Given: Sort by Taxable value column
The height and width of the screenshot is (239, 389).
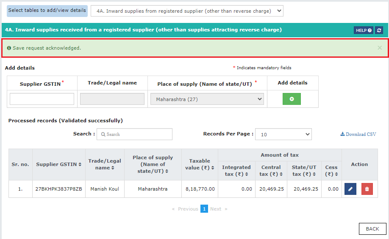Looking at the screenshot, I should (213, 168).
